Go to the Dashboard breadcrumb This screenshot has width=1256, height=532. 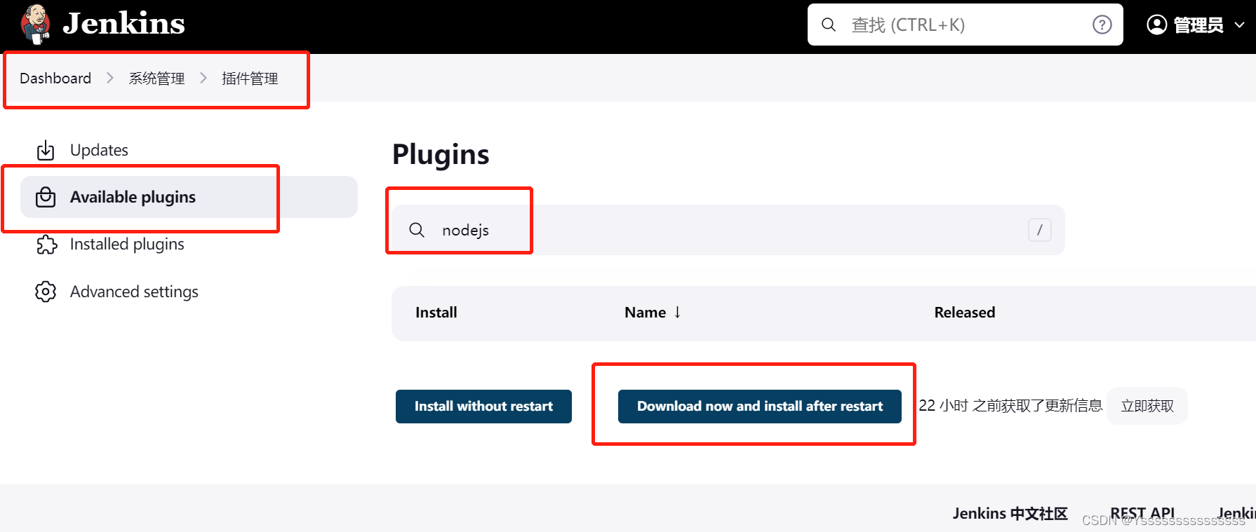point(55,79)
